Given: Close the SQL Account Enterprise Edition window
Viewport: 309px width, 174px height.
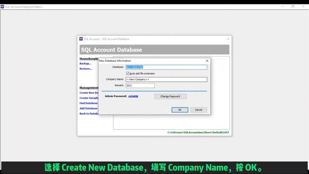Looking at the screenshot, I should (x=303, y=6).
